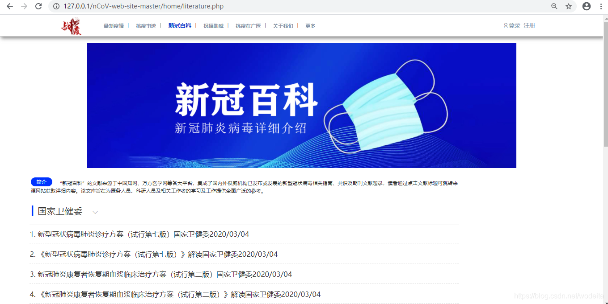Screen dimensions: 608x304
Task: Collapse the 国家卫健委 section chevron
Action: pyautogui.click(x=95, y=212)
